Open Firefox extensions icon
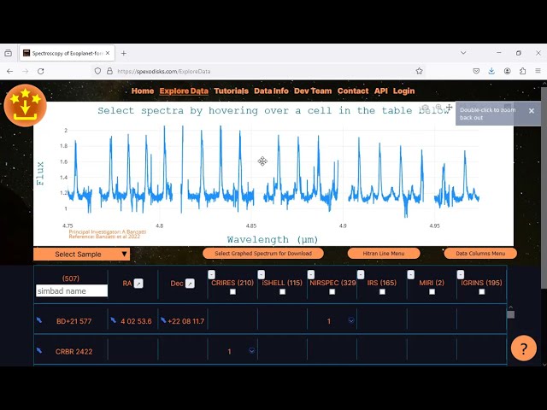This screenshot has height=410, width=547. coord(522,71)
